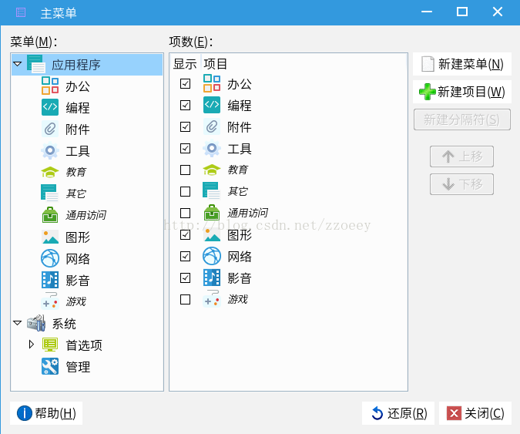The height and width of the screenshot is (434, 520).
Task: Uncheck the 编程 show checkbox
Action: coord(185,105)
